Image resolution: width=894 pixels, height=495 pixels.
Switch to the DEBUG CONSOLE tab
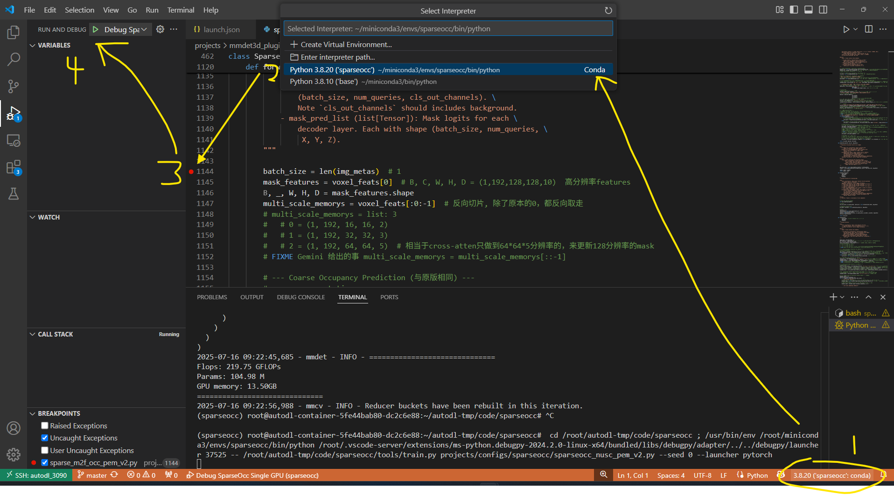point(300,297)
